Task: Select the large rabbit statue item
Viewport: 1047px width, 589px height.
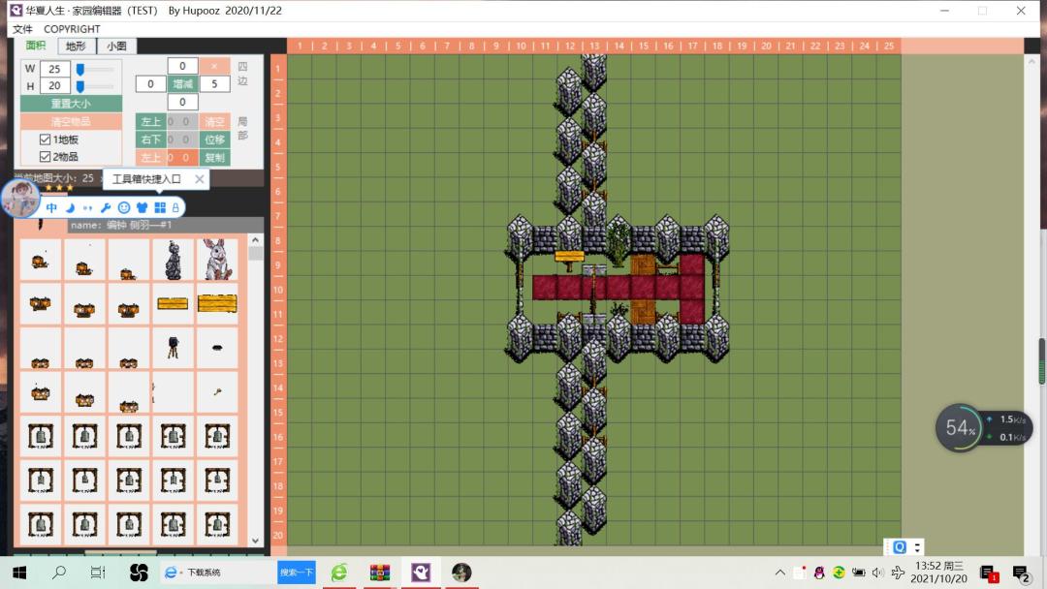Action: click(x=217, y=260)
